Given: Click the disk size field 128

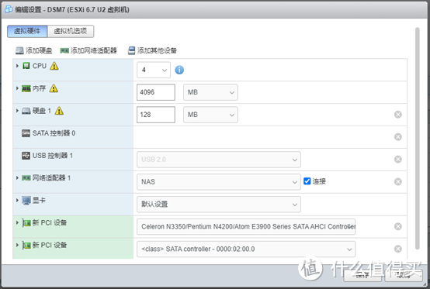Looking at the screenshot, I should [156, 115].
